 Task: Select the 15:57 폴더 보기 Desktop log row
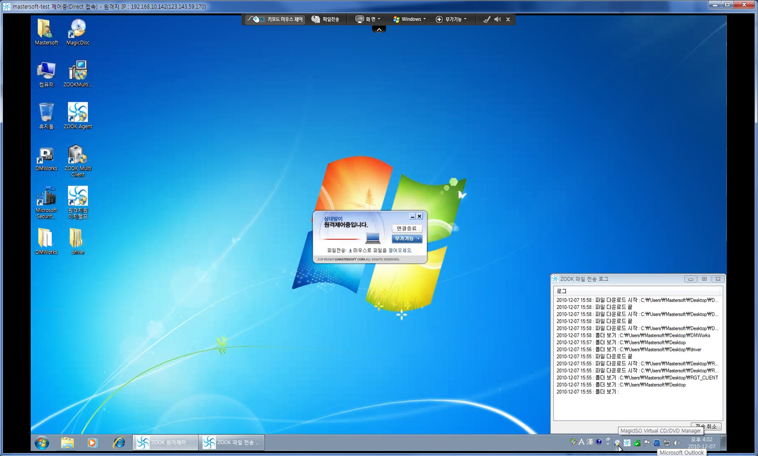[x=637, y=343]
